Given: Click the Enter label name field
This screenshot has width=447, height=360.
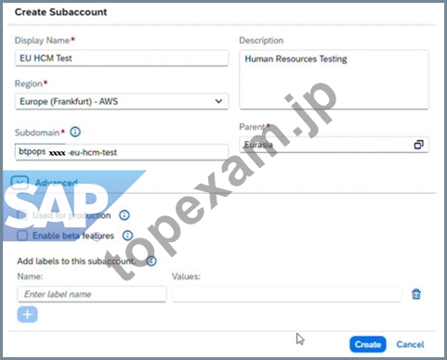Looking at the screenshot, I should click(x=92, y=294).
